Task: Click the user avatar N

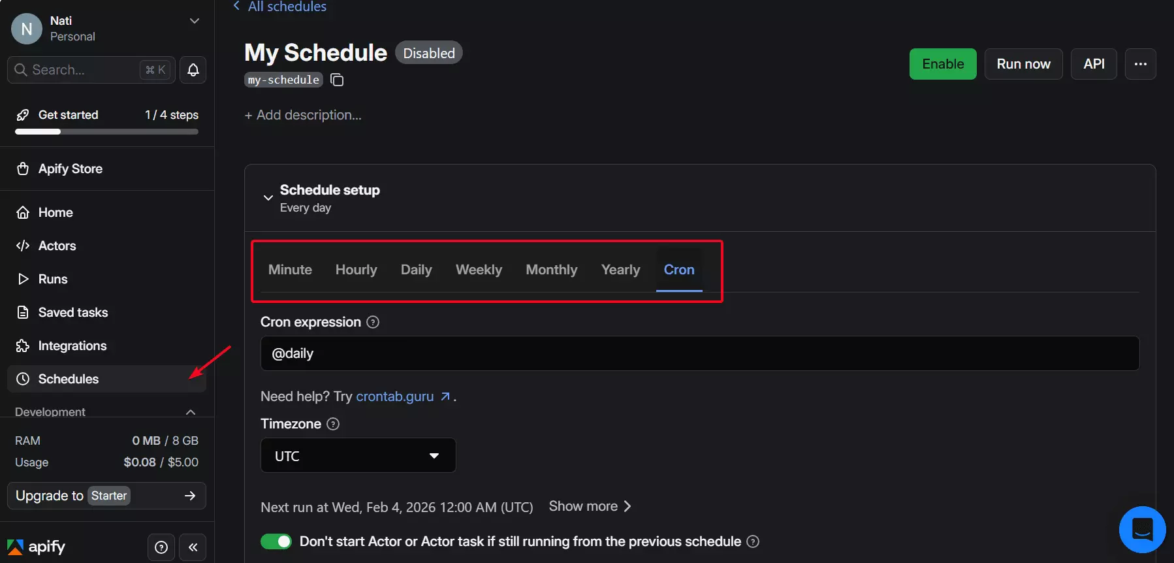Action: [27, 29]
